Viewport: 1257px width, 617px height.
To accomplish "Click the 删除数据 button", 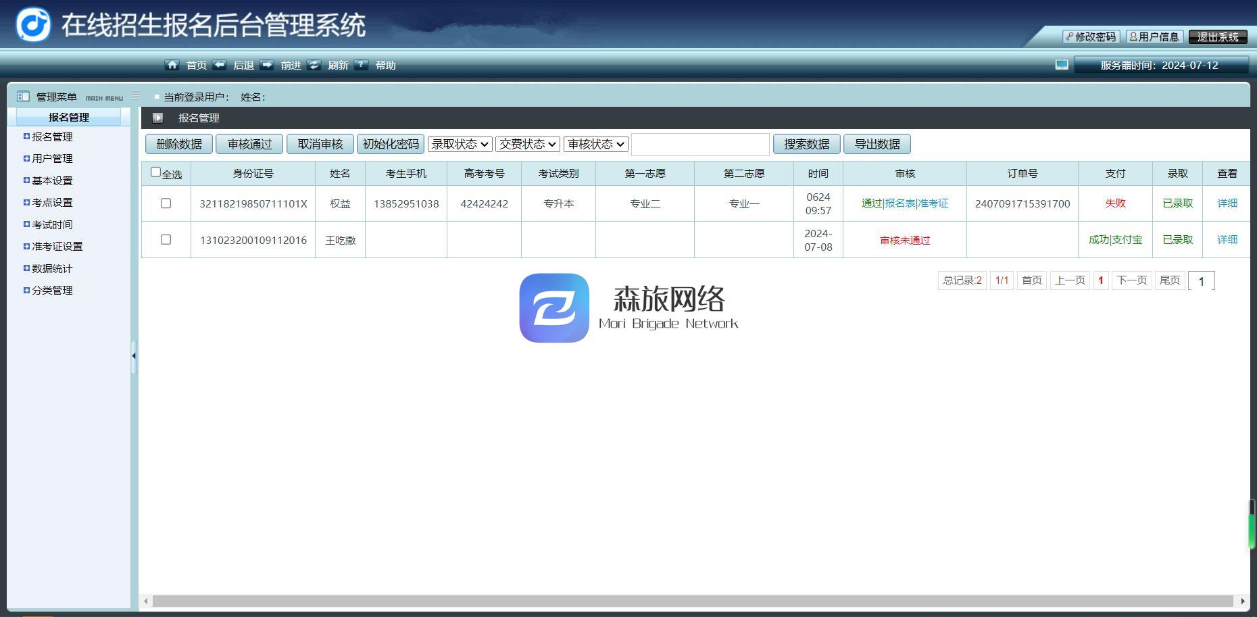I will (179, 144).
